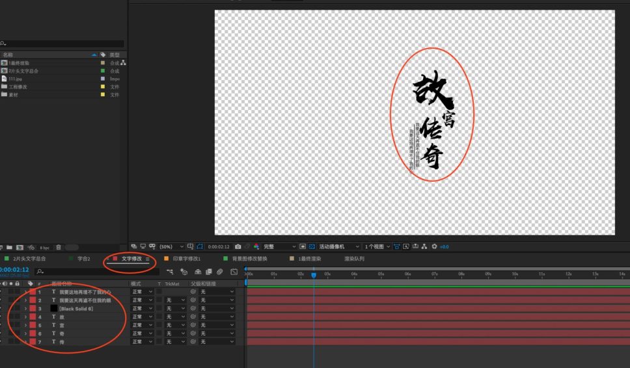Image resolution: width=630 pixels, height=368 pixels.
Task: Toggle the motion blur icon in timeline
Action: pyautogui.click(x=220, y=272)
